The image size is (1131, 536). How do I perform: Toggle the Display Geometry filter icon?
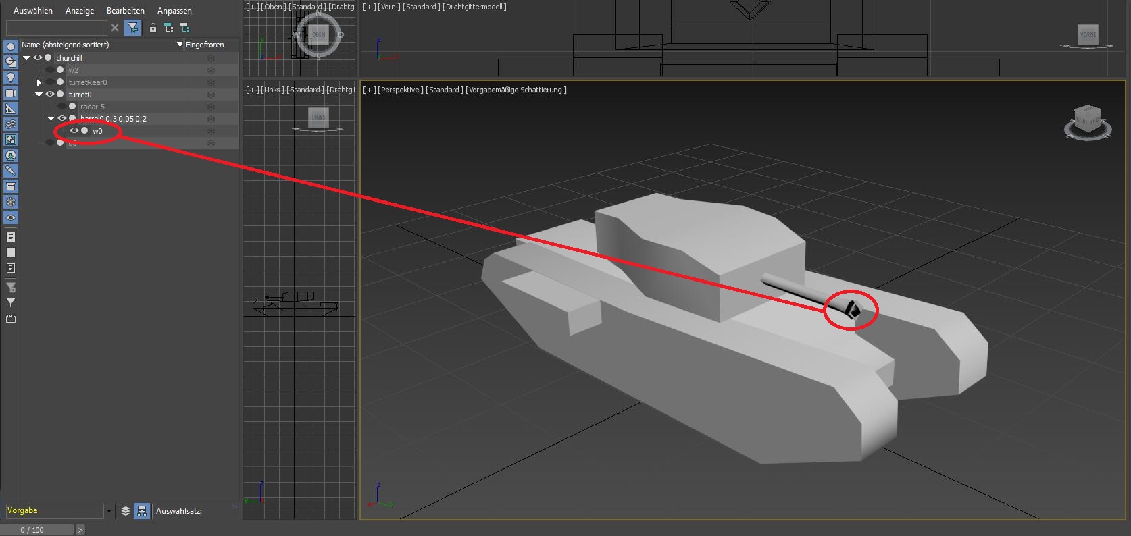coord(11,47)
